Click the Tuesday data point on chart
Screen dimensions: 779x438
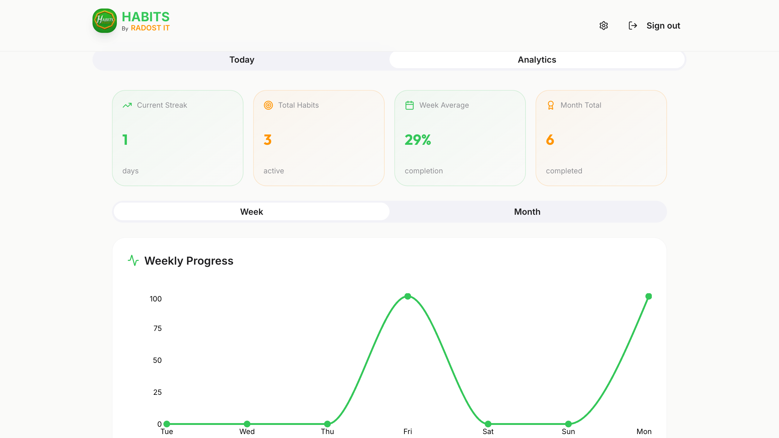click(167, 424)
